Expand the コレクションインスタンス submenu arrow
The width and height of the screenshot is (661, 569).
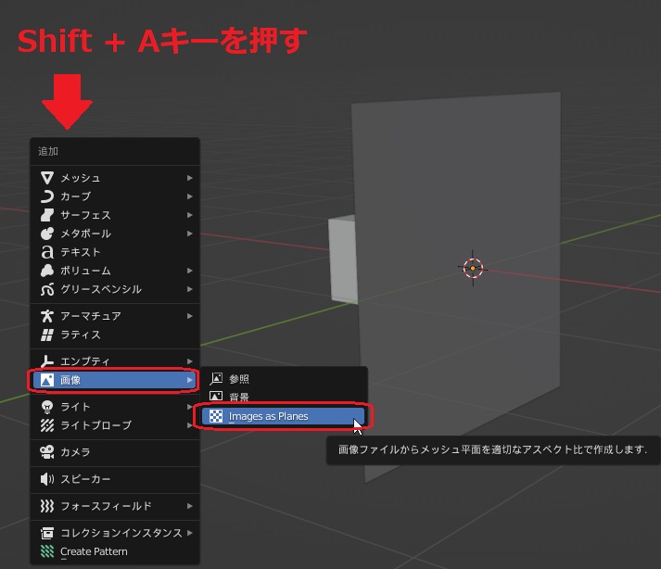point(190,533)
